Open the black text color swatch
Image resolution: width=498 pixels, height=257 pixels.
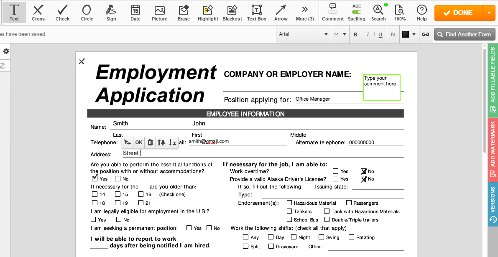click(406, 34)
